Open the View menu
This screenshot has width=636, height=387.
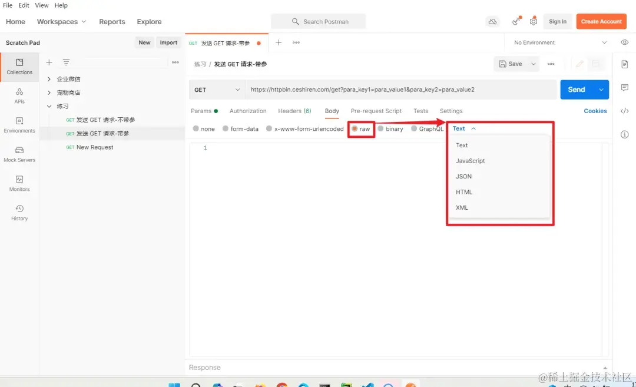click(42, 5)
